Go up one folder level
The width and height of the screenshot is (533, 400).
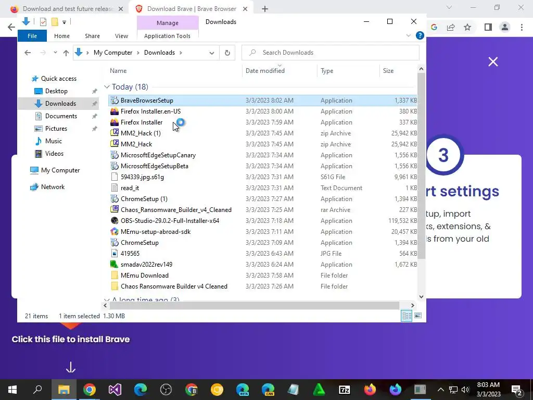(66, 53)
